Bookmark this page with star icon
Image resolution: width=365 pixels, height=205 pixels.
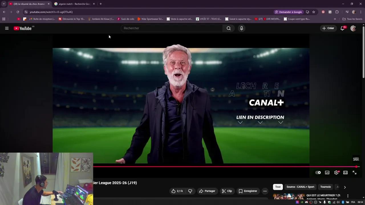(314, 12)
